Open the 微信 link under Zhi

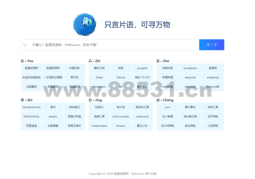(x=120, y=68)
